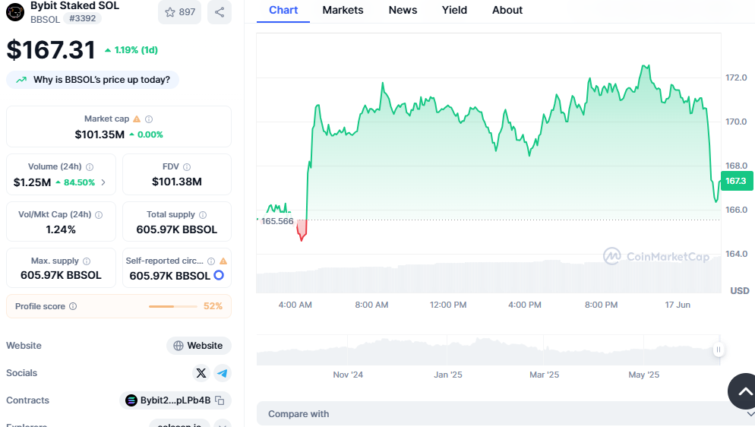Click the 1.24% Vol/Mkt Cap value
The width and height of the screenshot is (755, 427).
[61, 229]
